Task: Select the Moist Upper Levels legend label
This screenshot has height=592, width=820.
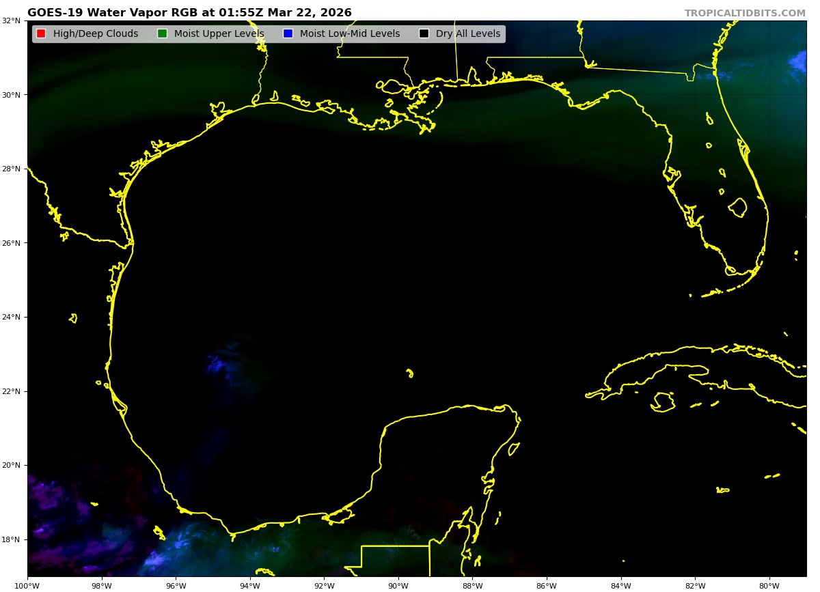Action: tap(219, 34)
